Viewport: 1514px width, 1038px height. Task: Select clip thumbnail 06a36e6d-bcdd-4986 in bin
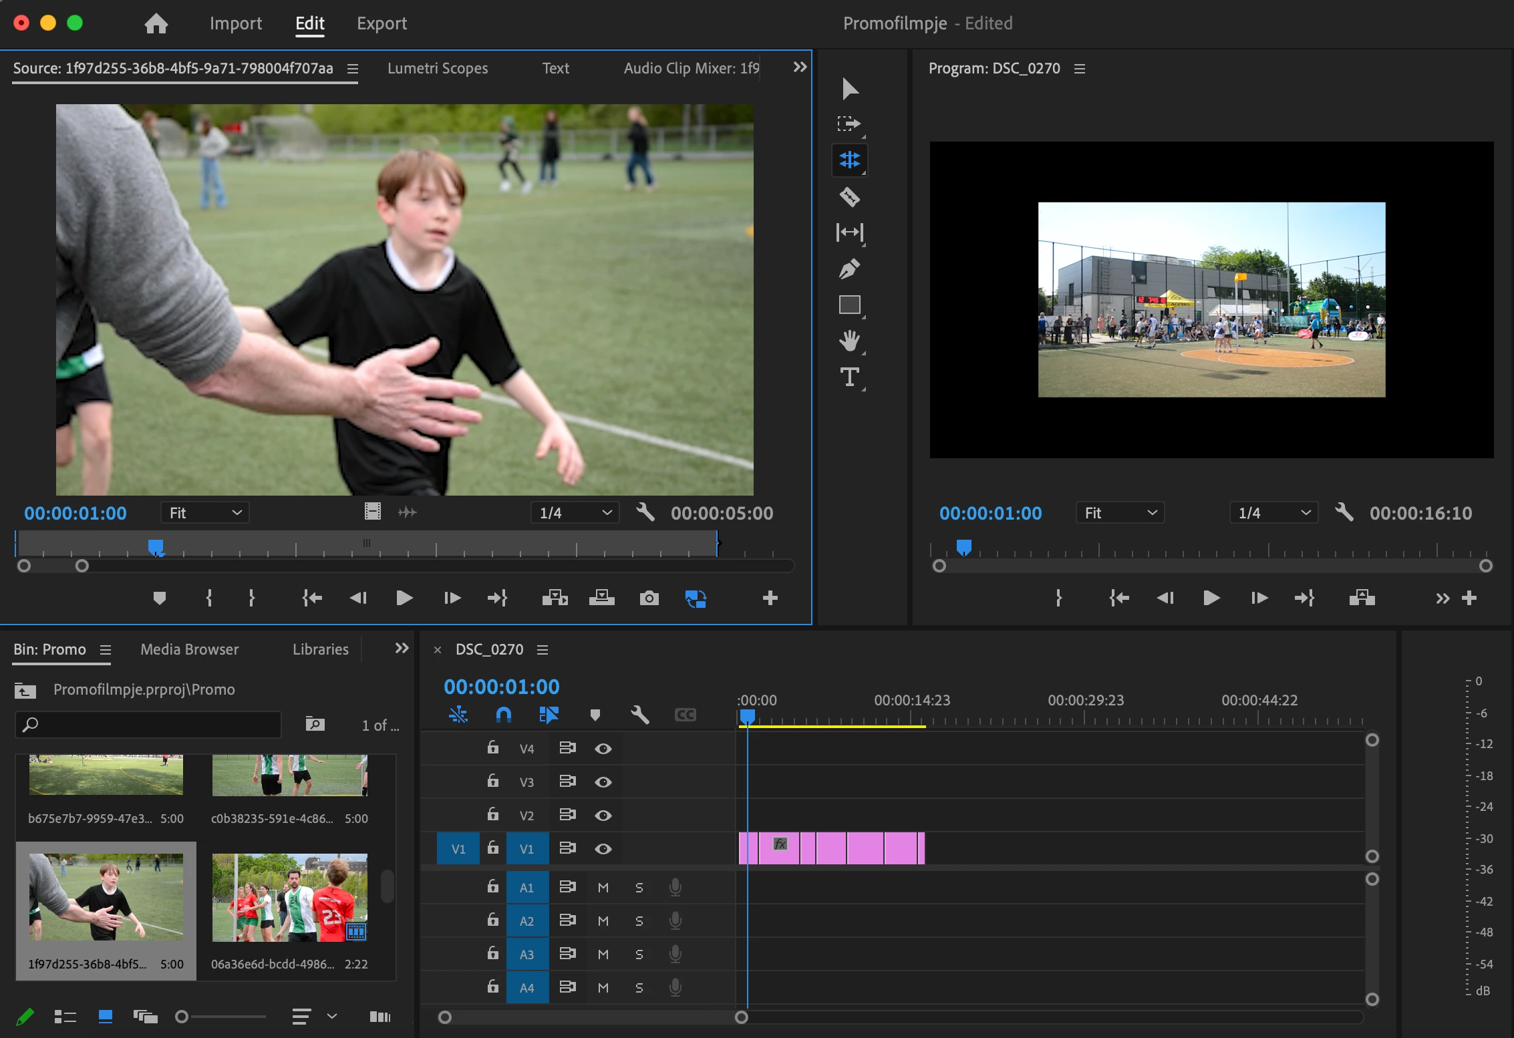[x=289, y=897]
